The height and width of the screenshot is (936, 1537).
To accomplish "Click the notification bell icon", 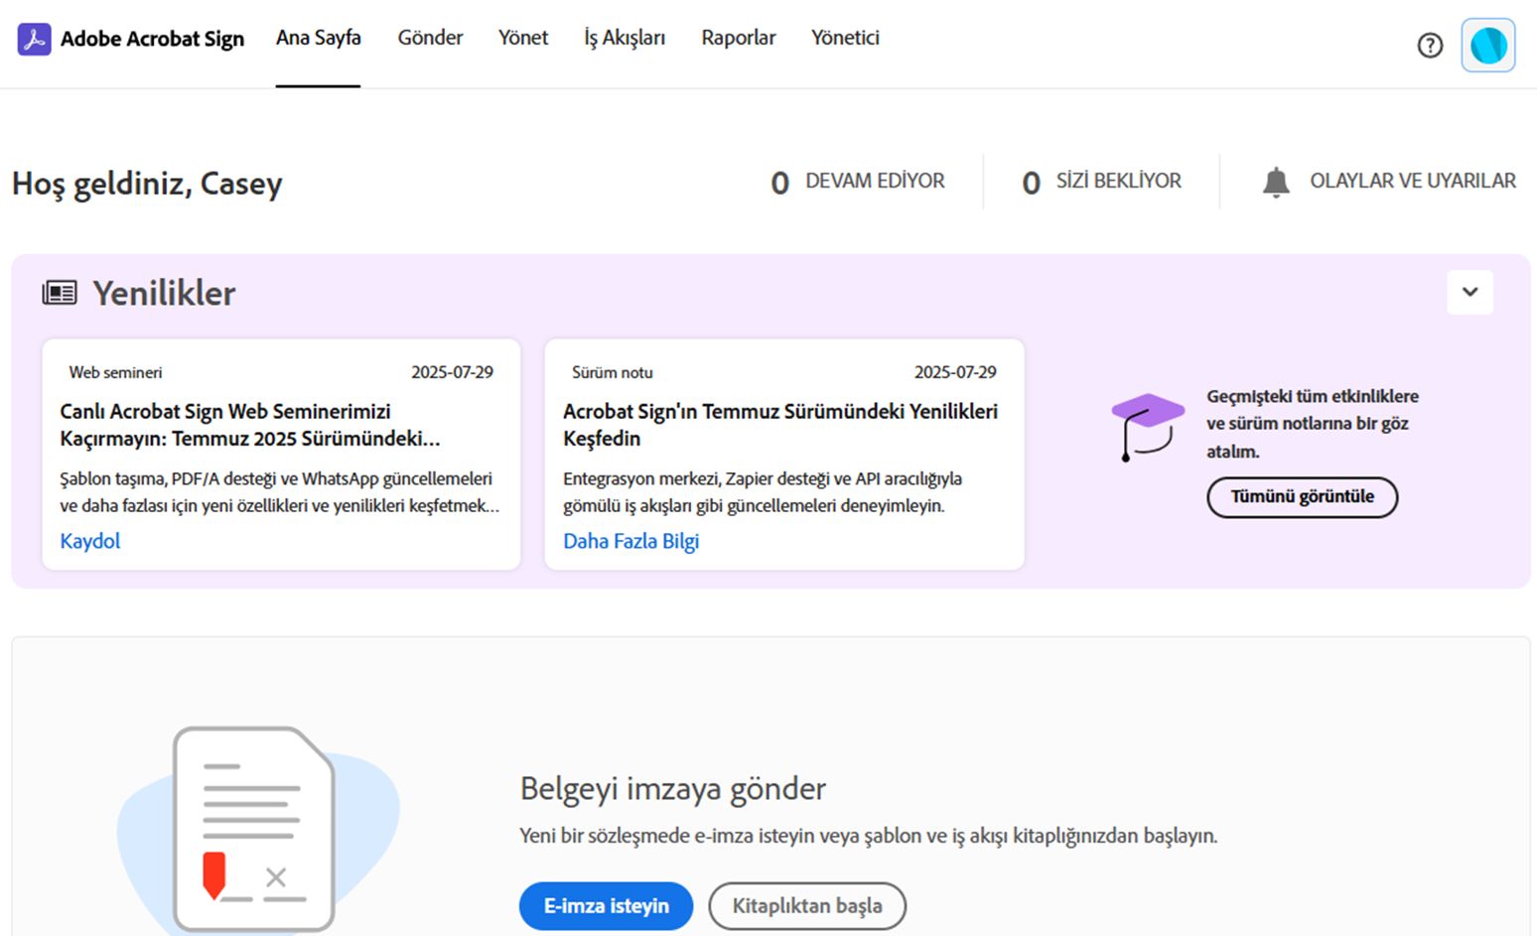I will [x=1276, y=182].
